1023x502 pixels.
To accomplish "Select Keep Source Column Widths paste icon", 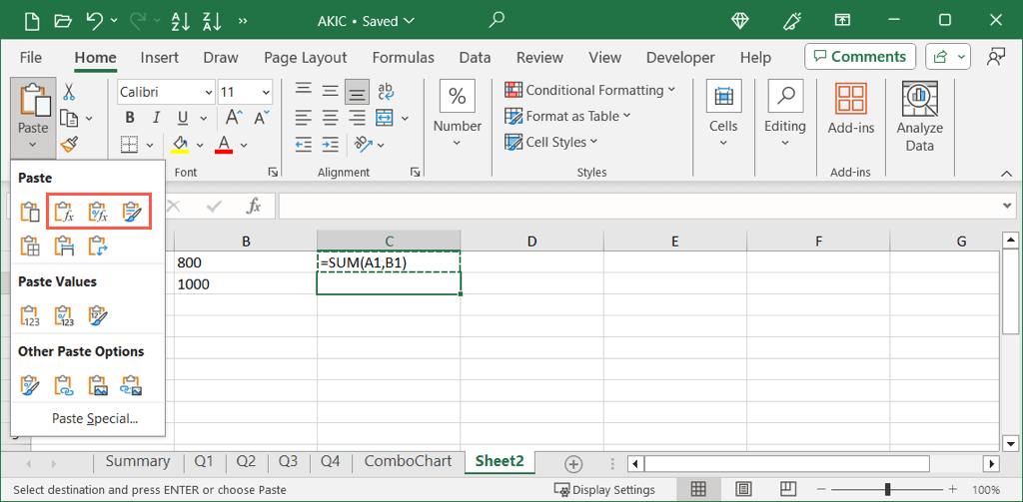I will [64, 246].
